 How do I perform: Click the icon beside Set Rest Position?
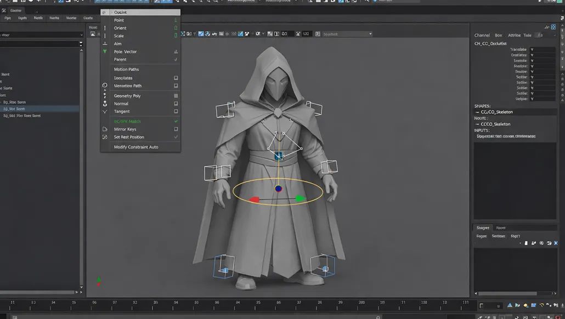(105, 137)
